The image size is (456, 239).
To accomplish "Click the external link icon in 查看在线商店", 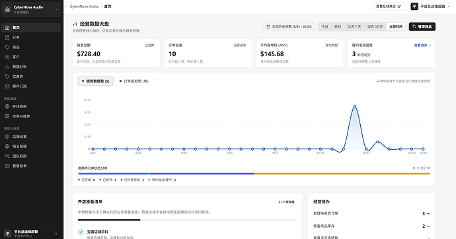I will (399, 7).
